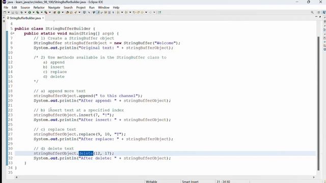Minimize the editor area
Viewport: 326px width, 183px height.
[x=316, y=17]
